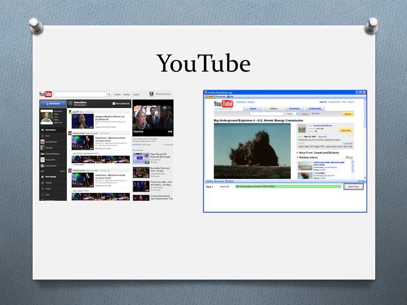
Task: Switch Related Videos to grid view icon
Action: click(x=351, y=158)
